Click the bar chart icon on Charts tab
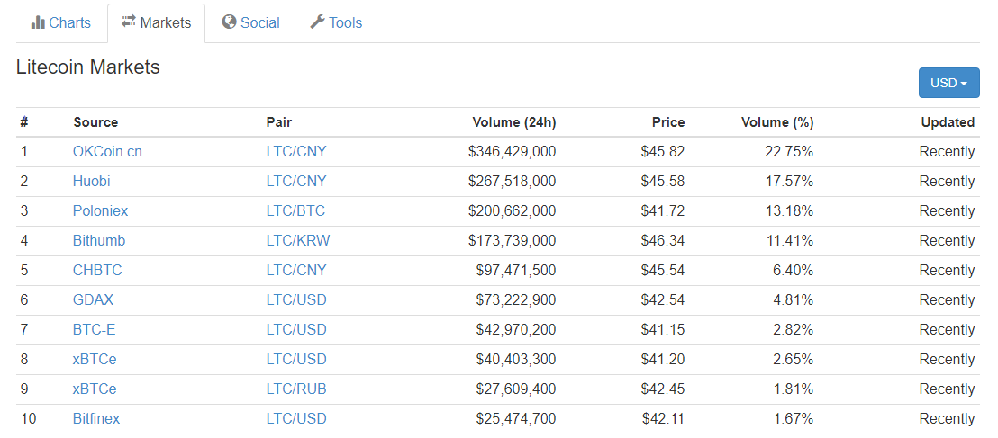 (x=38, y=22)
